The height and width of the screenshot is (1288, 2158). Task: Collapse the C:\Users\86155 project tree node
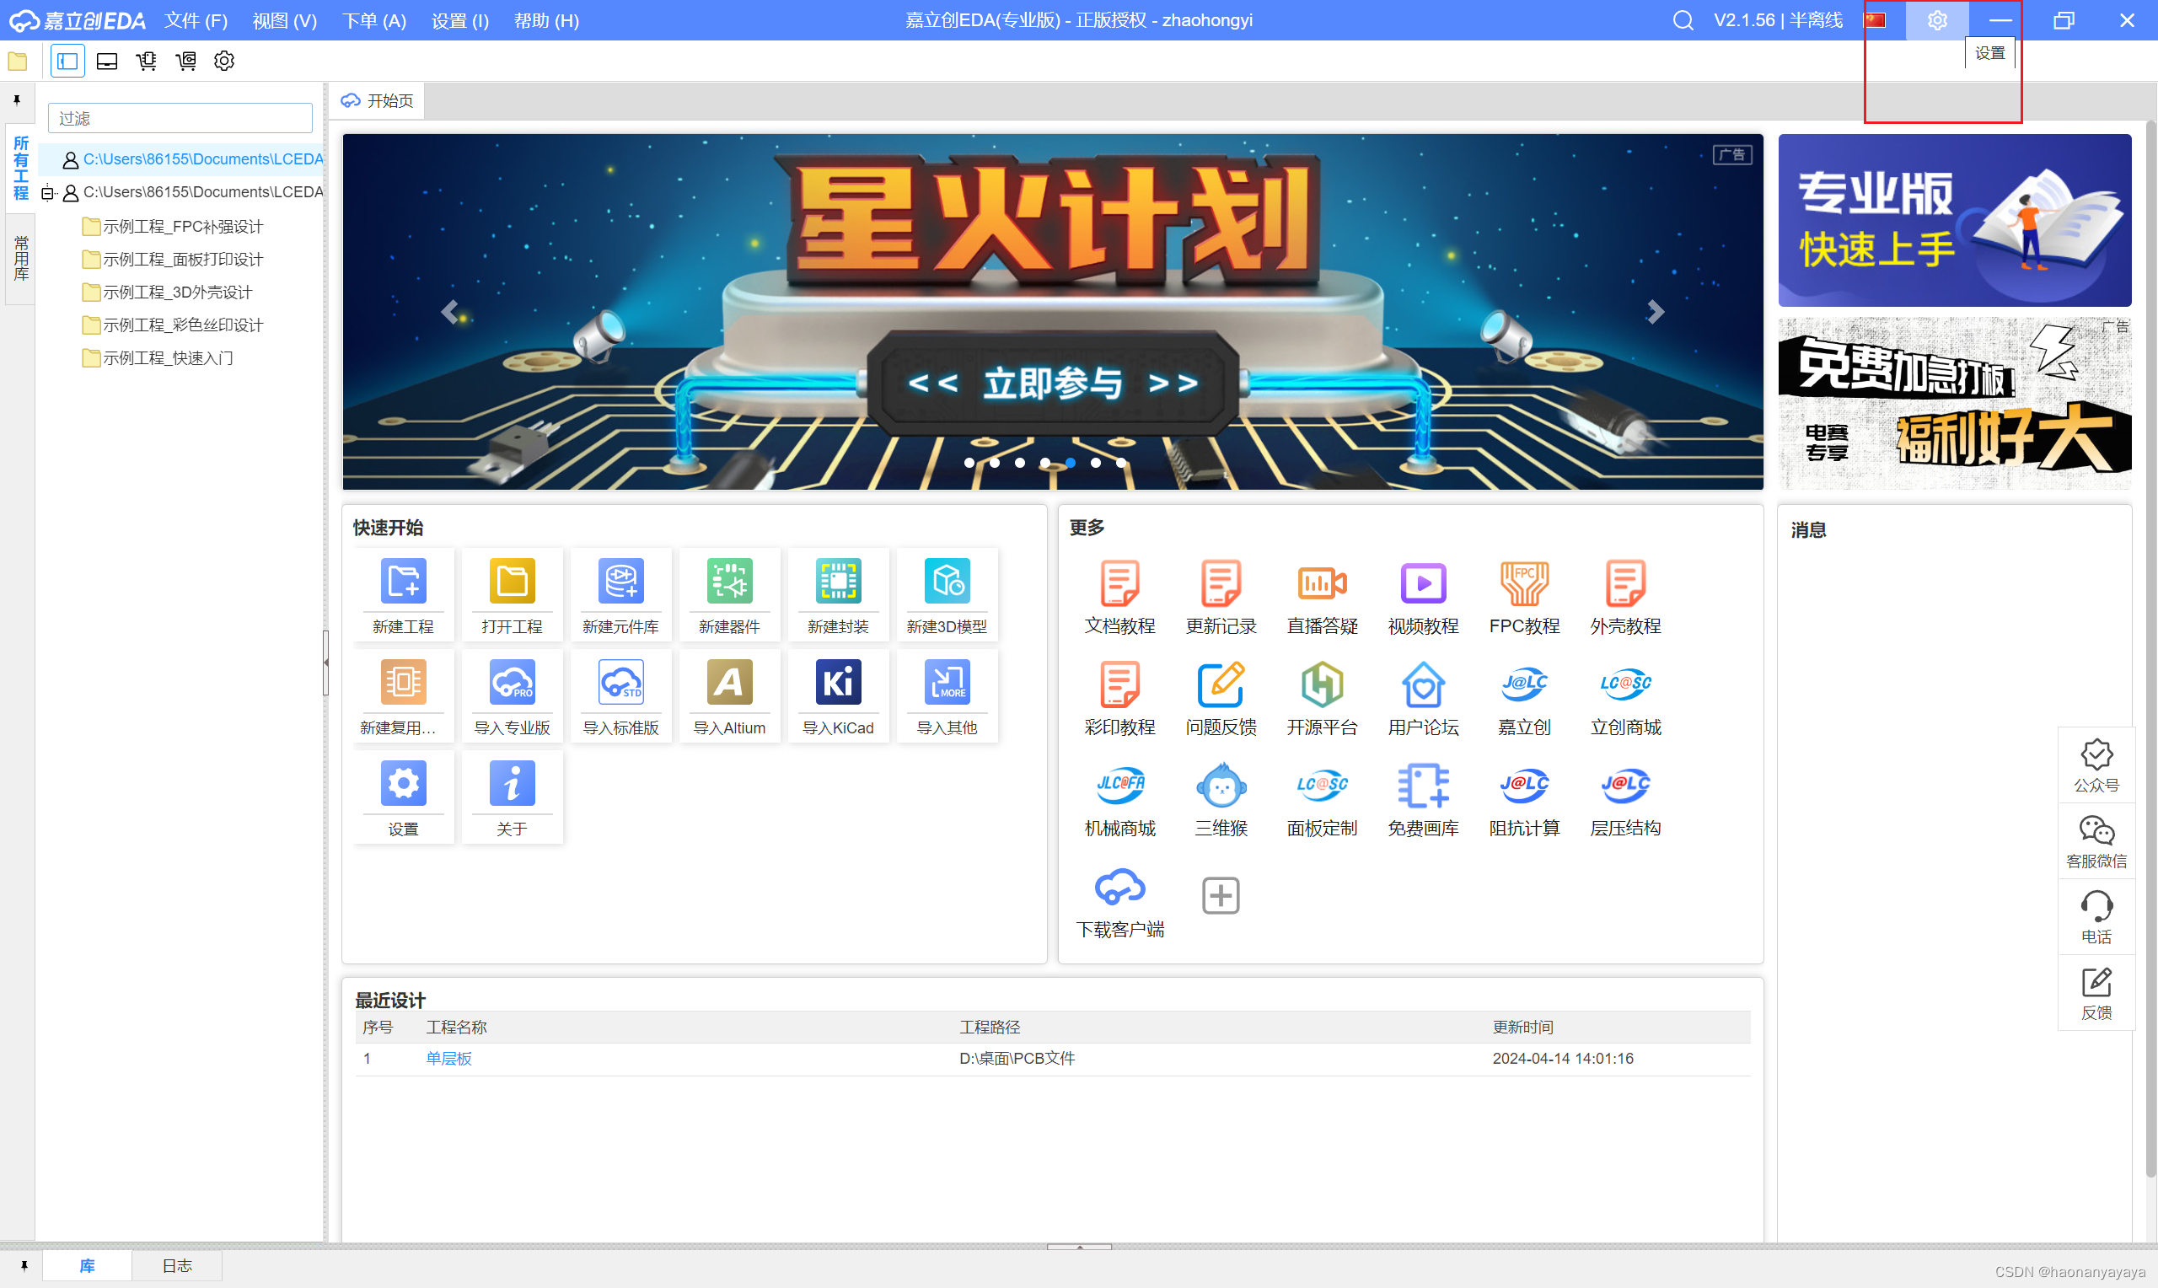pyautogui.click(x=48, y=193)
